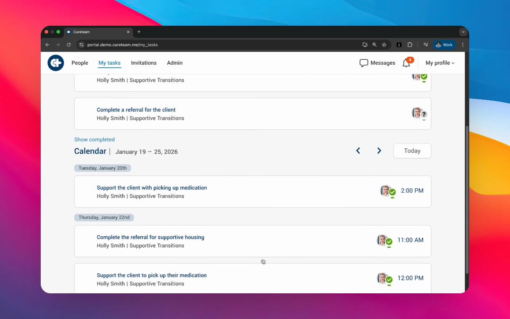Open Chrome three-dot menu

click(463, 45)
